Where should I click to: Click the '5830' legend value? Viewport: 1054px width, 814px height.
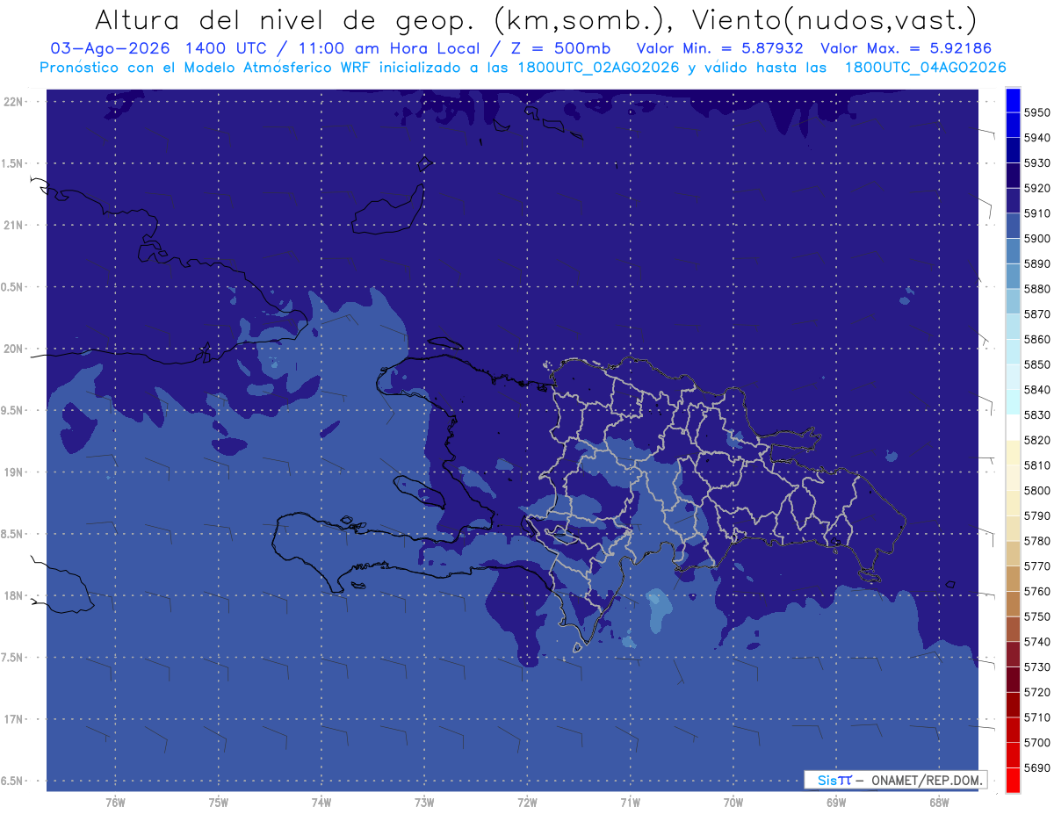pyautogui.click(x=1037, y=414)
